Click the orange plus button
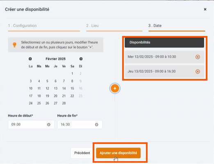Screen dimensions: 214x164 tap(115, 88)
